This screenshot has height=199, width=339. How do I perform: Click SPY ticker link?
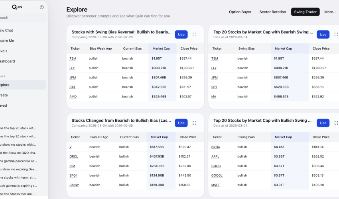[214, 87]
